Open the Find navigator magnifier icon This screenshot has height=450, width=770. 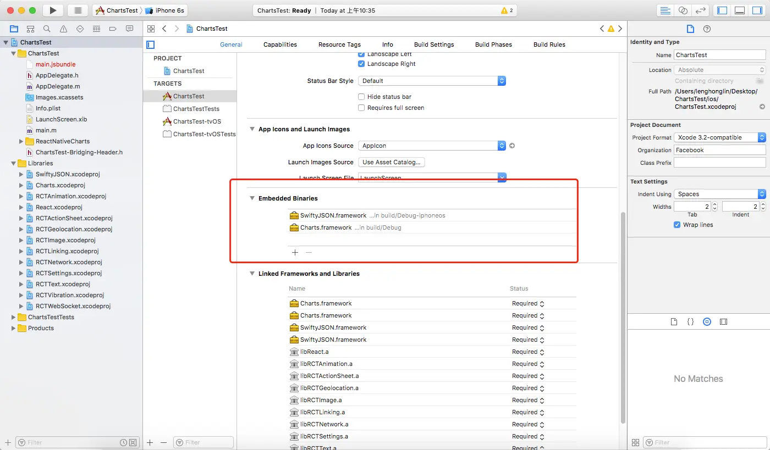tap(47, 29)
